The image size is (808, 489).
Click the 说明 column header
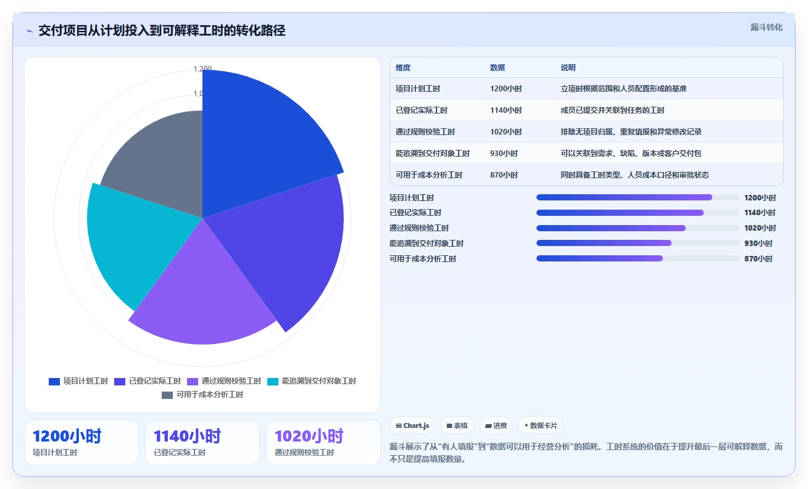point(568,68)
